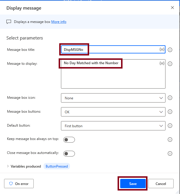Screen dimensions: 180x194
Task: Click info icon beside Message to display
Action: click(x=170, y=64)
